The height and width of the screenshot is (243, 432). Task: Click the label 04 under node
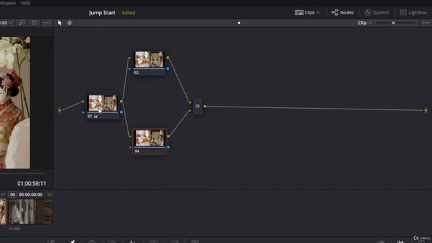click(x=137, y=151)
